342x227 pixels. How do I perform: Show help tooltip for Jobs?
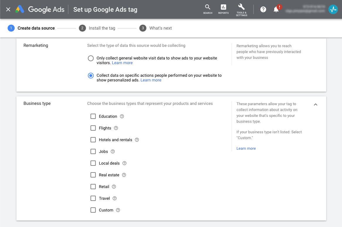coord(113,151)
